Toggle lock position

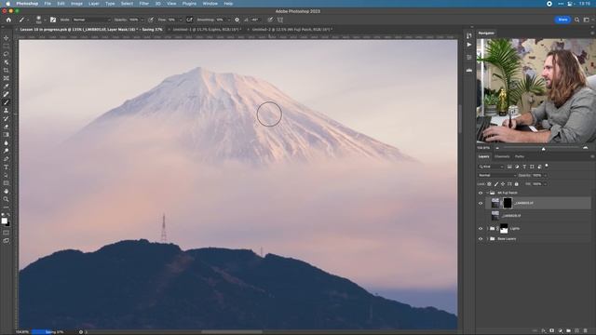click(503, 184)
